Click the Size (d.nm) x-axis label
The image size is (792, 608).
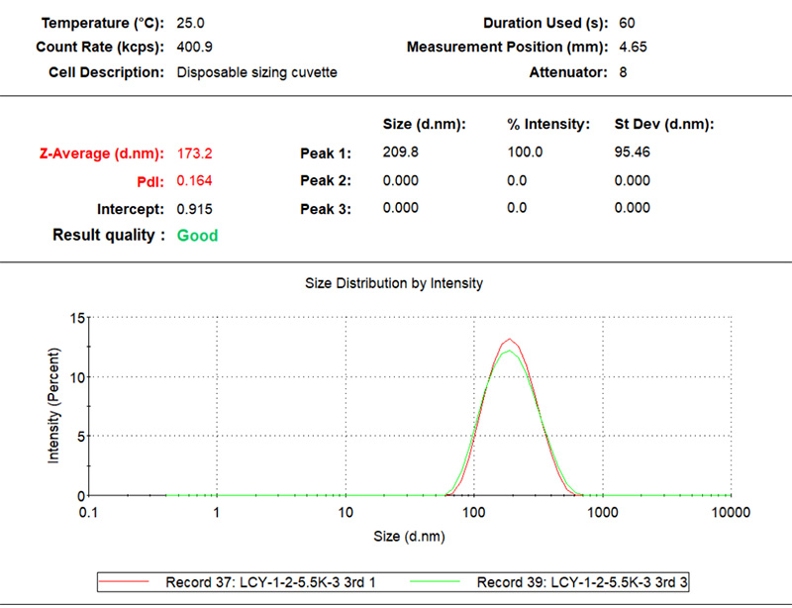point(410,537)
